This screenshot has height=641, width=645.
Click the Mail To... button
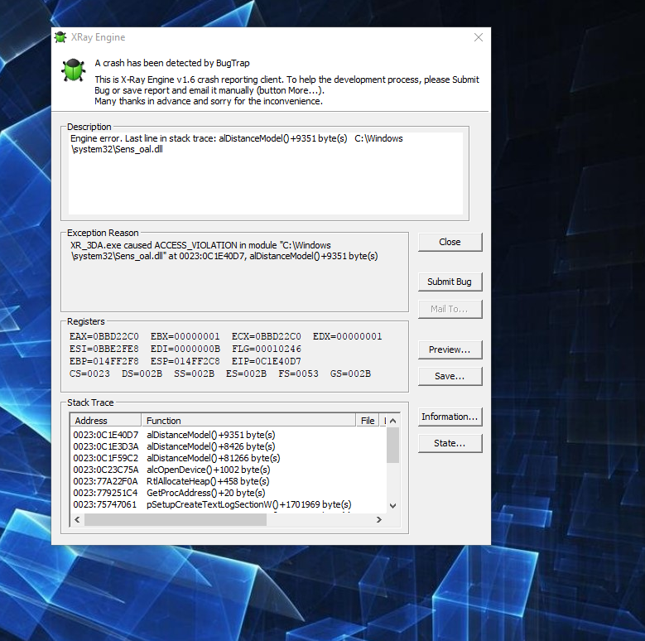(450, 309)
